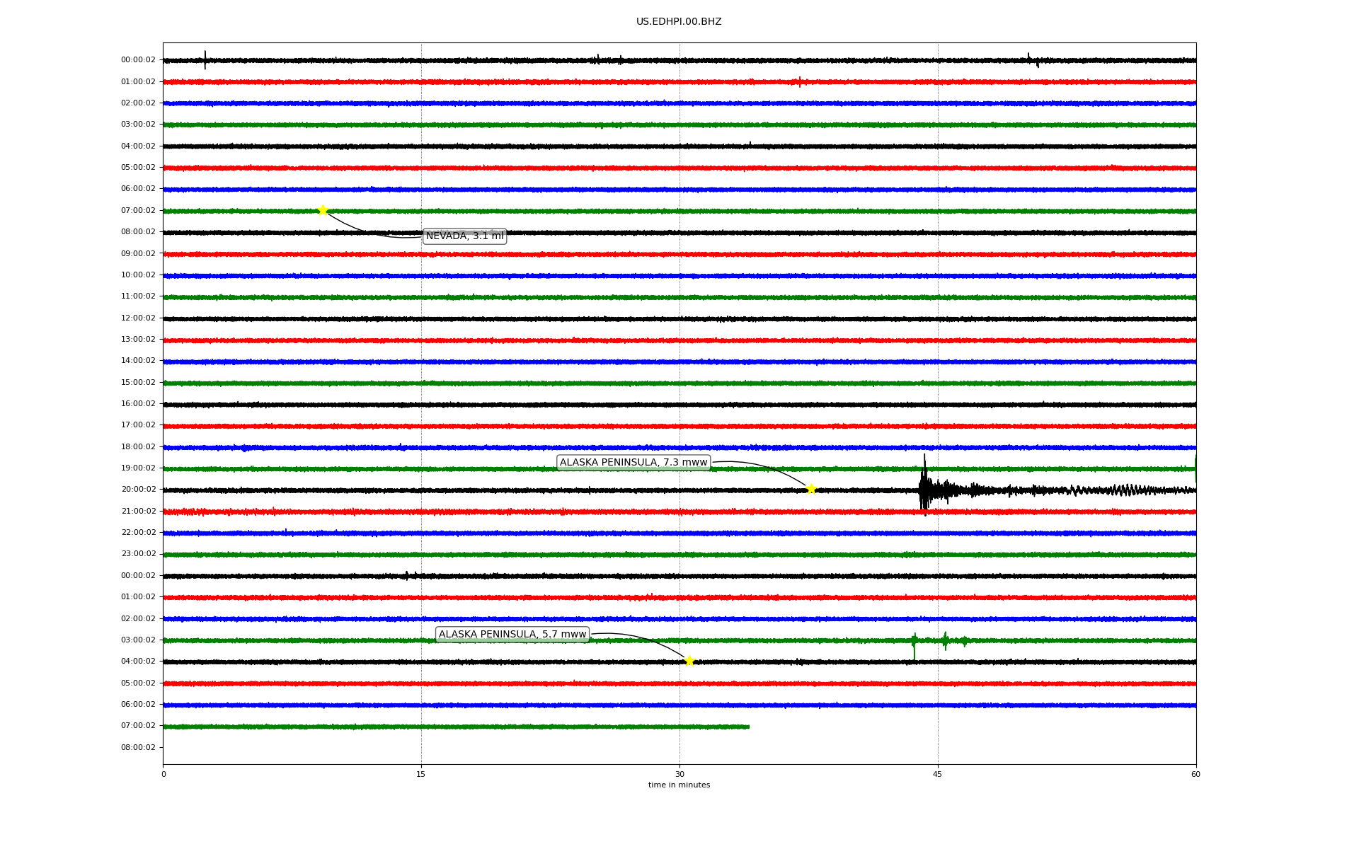
Task: Select the 23:00:02 row label
Action: click(138, 553)
